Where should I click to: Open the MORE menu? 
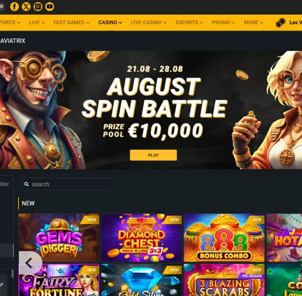click(253, 23)
